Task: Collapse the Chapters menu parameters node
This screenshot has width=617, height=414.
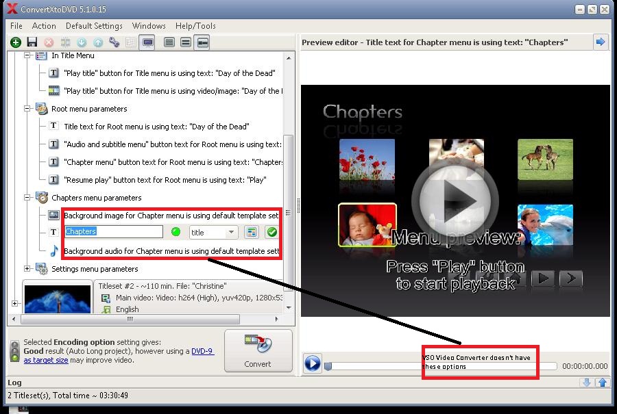Action: 27,198
